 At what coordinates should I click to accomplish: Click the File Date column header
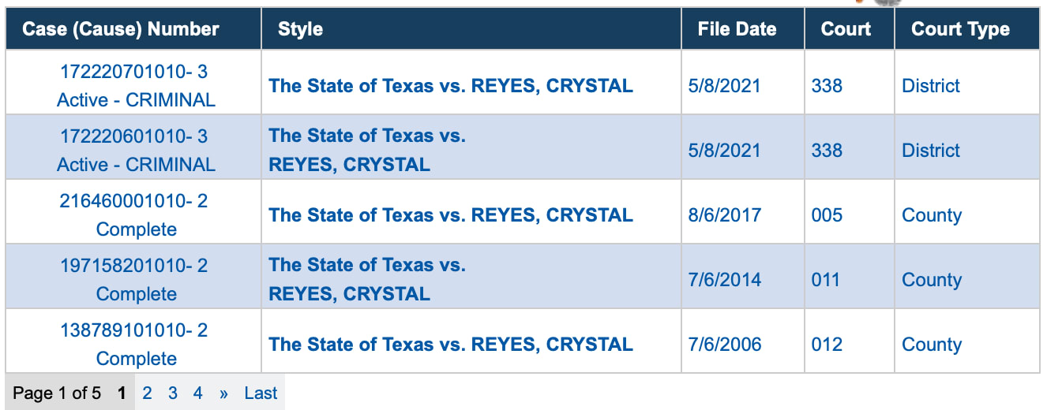click(737, 29)
